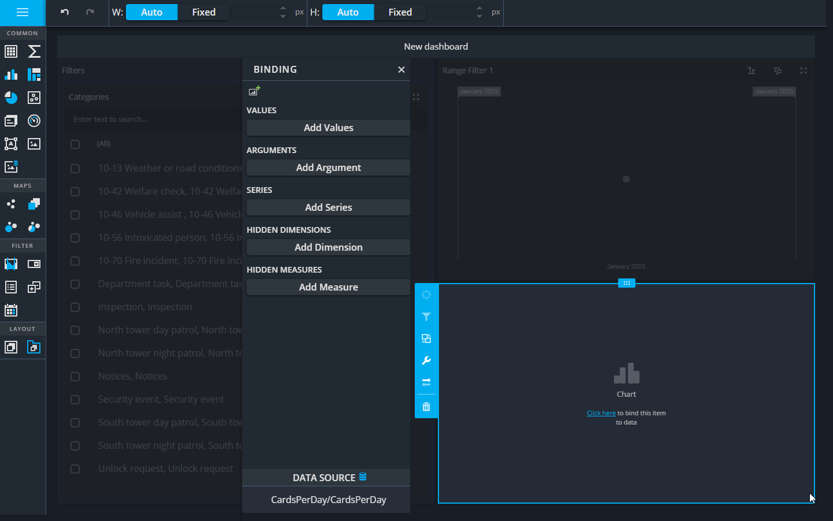This screenshot has width=833, height=521.
Task: Click Add Measure button
Action: point(328,287)
